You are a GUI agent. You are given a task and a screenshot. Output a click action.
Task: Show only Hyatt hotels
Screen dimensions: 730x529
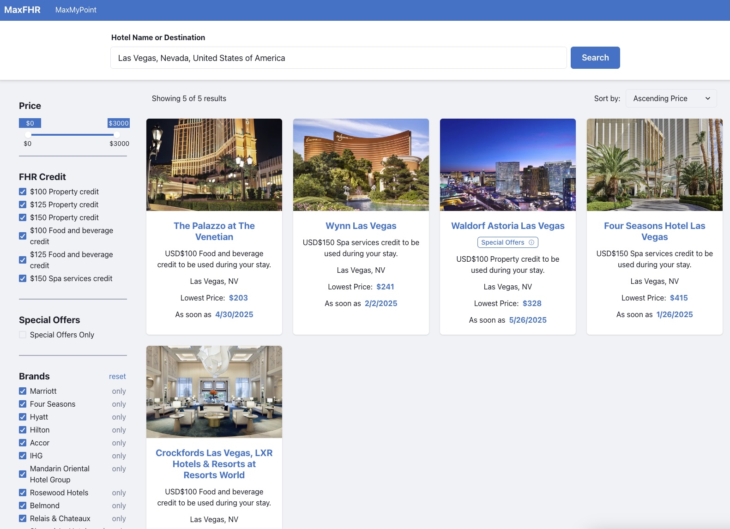tap(119, 417)
